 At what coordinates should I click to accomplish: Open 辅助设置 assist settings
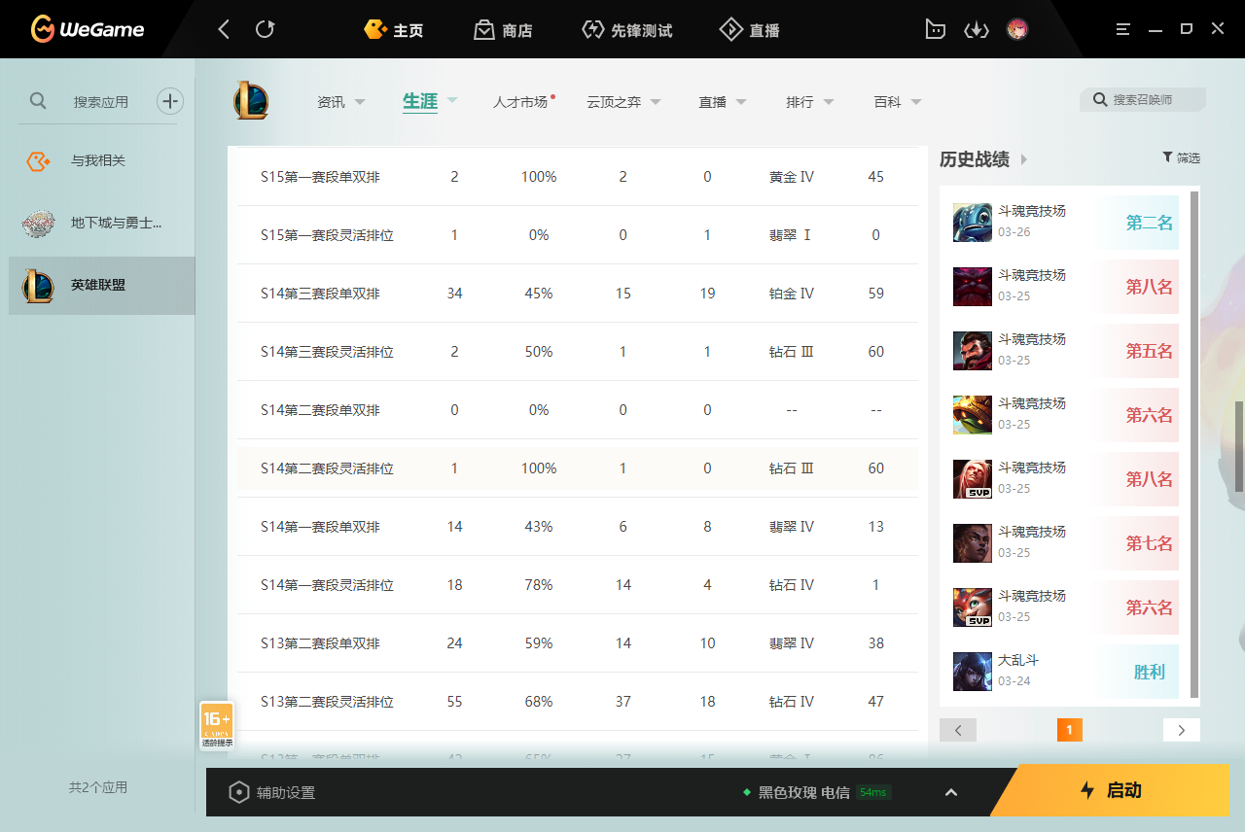tap(271, 792)
